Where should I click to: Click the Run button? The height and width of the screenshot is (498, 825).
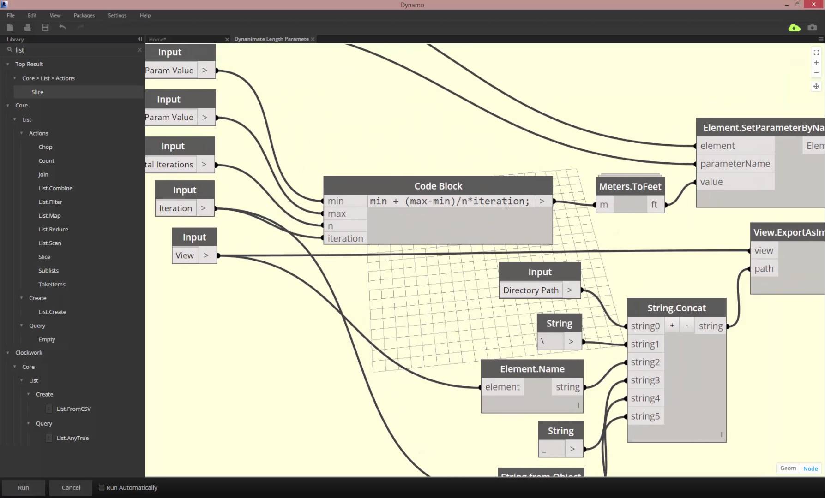(x=23, y=487)
